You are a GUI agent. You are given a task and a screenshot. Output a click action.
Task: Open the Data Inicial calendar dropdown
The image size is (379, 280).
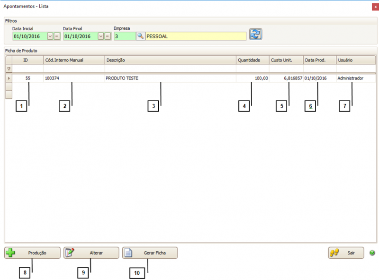(x=50, y=36)
